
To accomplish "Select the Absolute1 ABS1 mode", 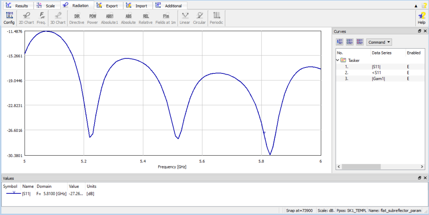I will coord(109,18).
